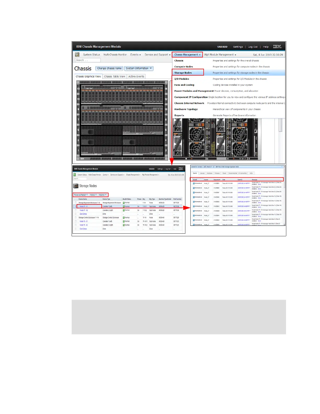Open the Columns dropdown in Storage Nodes

(x=103, y=195)
